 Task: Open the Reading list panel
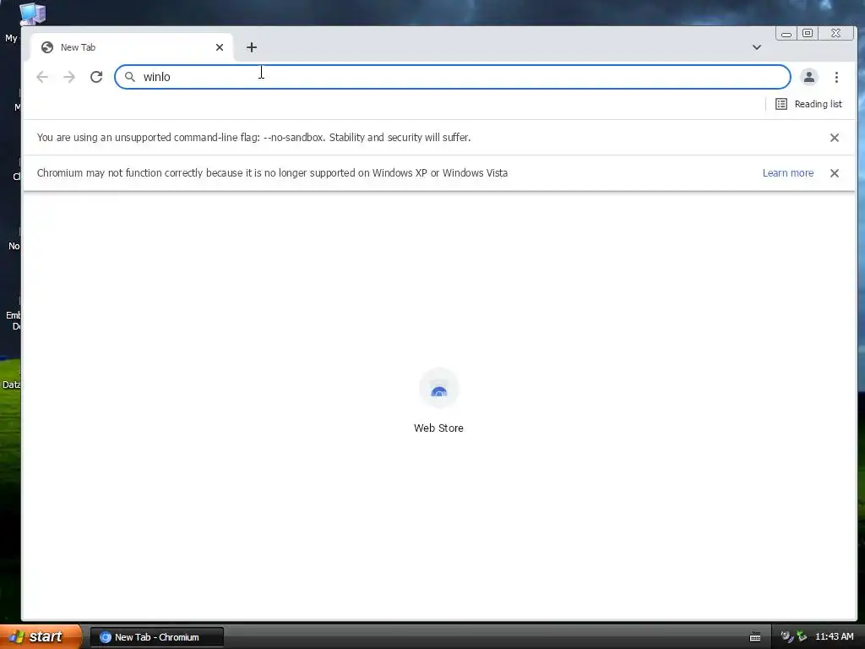(808, 104)
